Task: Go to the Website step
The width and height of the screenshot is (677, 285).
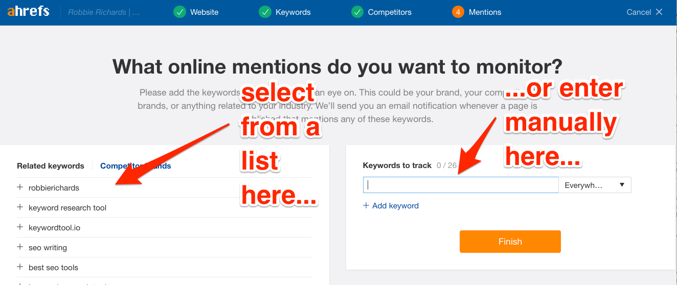Action: (x=204, y=12)
